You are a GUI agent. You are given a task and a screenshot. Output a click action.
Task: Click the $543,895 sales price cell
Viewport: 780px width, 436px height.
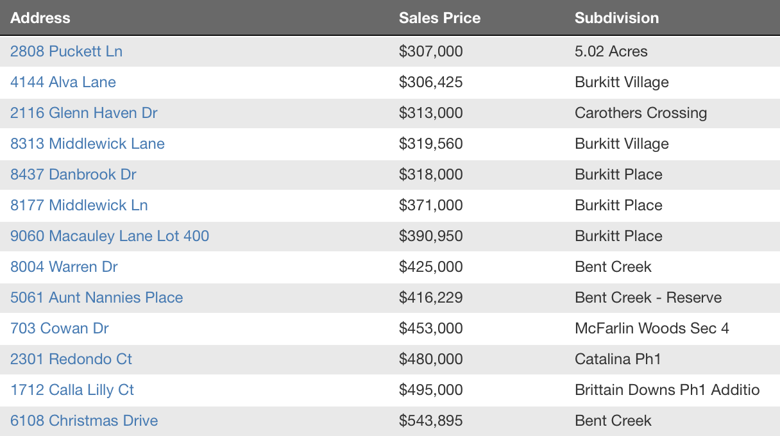430,421
